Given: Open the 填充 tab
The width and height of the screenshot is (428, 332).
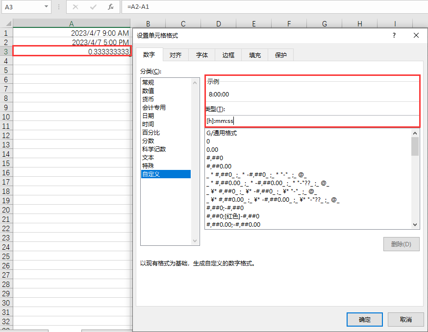Looking at the screenshot, I should click(254, 55).
